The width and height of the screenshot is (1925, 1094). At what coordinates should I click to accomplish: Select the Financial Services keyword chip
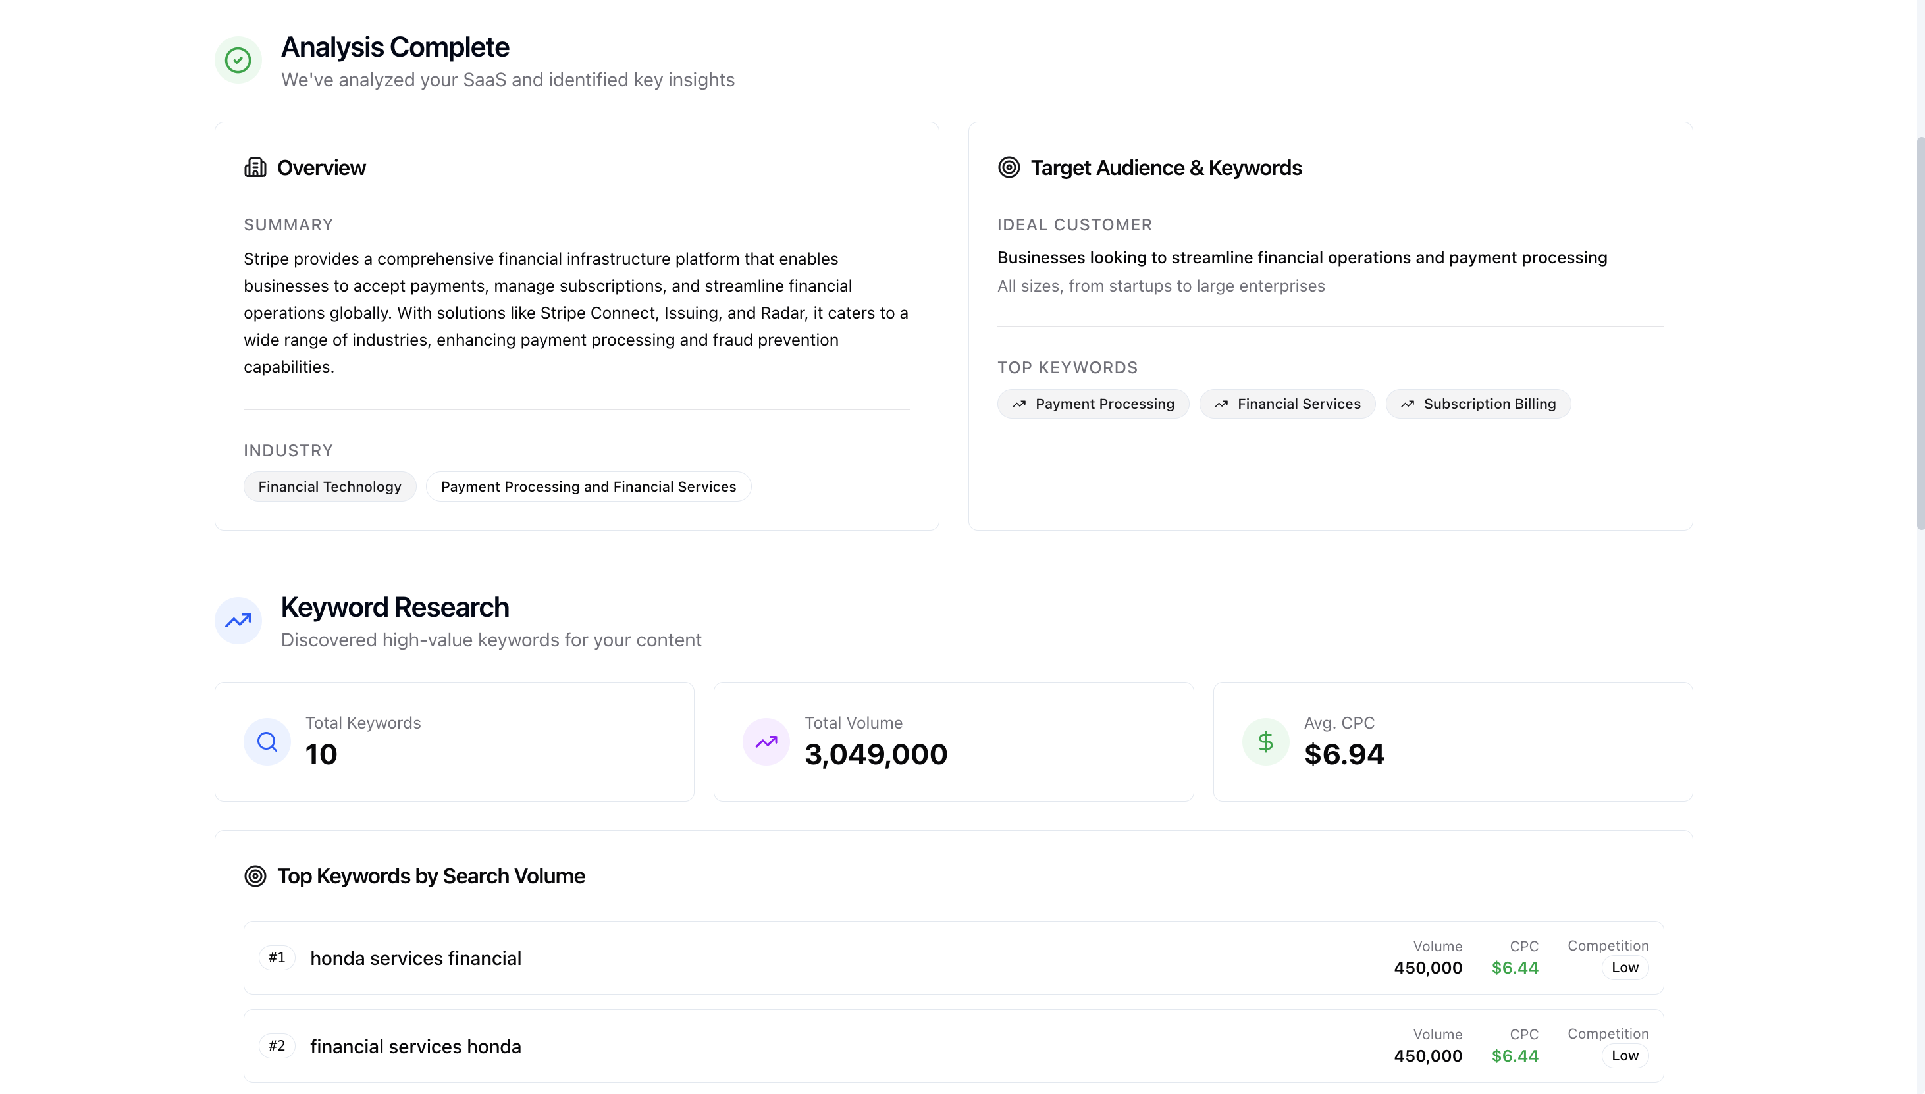point(1287,404)
